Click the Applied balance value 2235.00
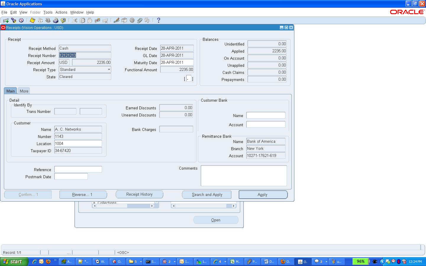426x266 pixels. [x=267, y=51]
